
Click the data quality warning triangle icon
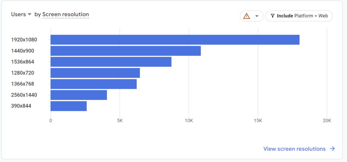pos(247,16)
